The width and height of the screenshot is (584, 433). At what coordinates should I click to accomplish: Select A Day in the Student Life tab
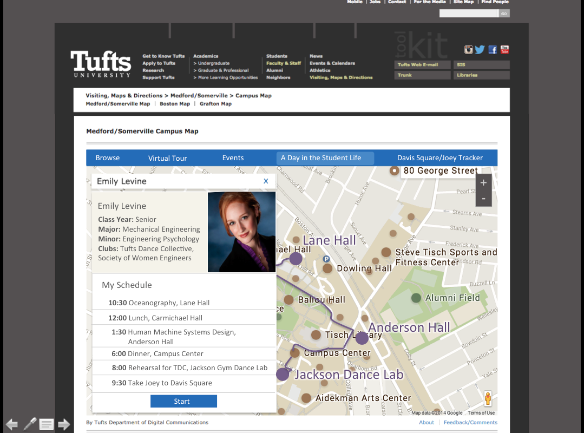tap(325, 158)
